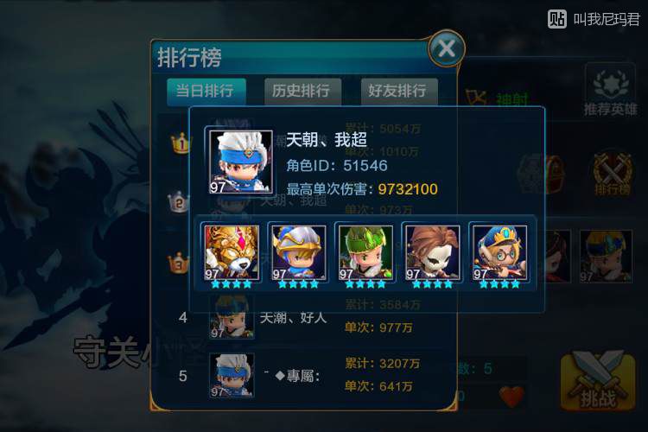Tap the 挑战 crossed-swords challenge button
The width and height of the screenshot is (648, 432).
[598, 383]
